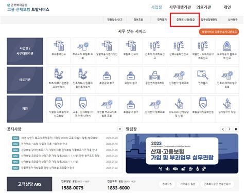Click the 1833-6000 phone number
Screen dimensions: 244x194
[118, 188]
